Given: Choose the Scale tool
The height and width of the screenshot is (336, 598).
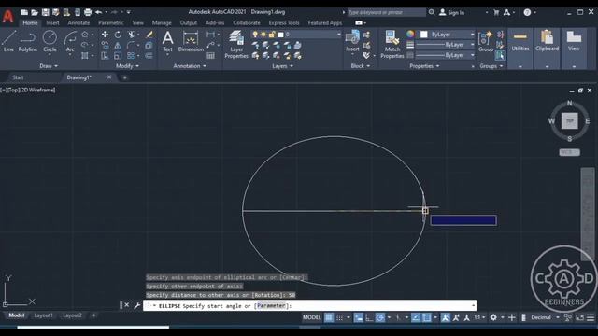Looking at the screenshot, I should (x=118, y=56).
